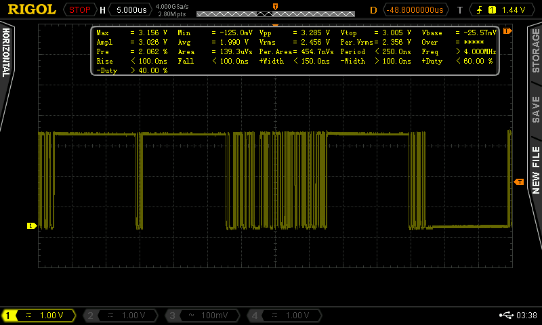Click channel 1 DC coupling symbol
Screen dimensions: 542x325
29,316
